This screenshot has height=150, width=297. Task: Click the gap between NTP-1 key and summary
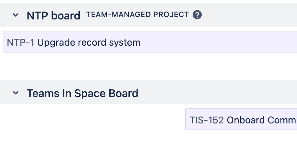point(36,43)
